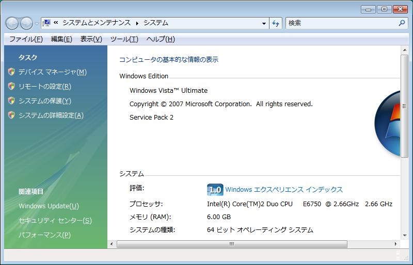Open the ファイル(F) menu

(x=26, y=39)
